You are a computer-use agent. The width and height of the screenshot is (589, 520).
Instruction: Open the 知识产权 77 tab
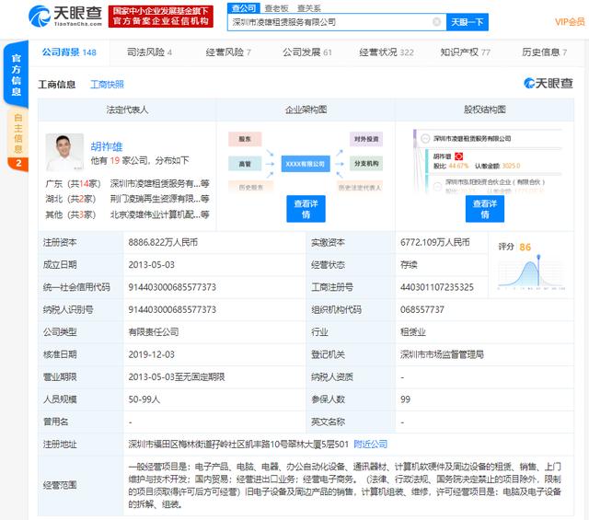[x=465, y=52]
